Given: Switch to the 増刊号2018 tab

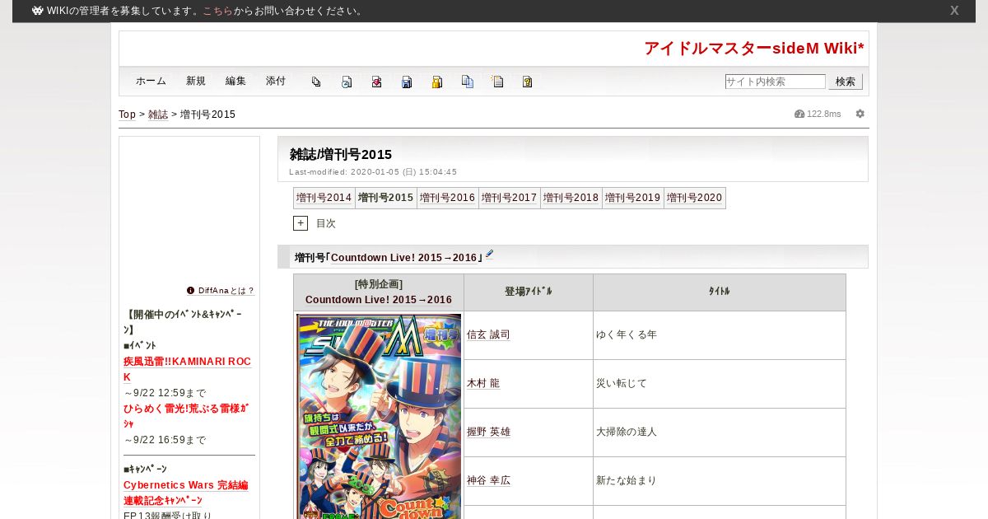Looking at the screenshot, I should (571, 198).
